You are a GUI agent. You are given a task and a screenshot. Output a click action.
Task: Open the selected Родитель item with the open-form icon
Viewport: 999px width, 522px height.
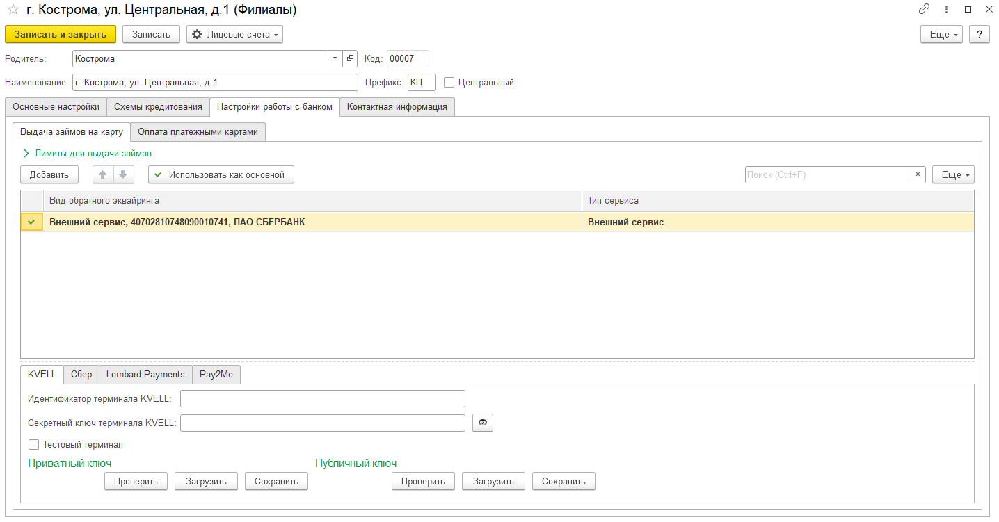[350, 59]
